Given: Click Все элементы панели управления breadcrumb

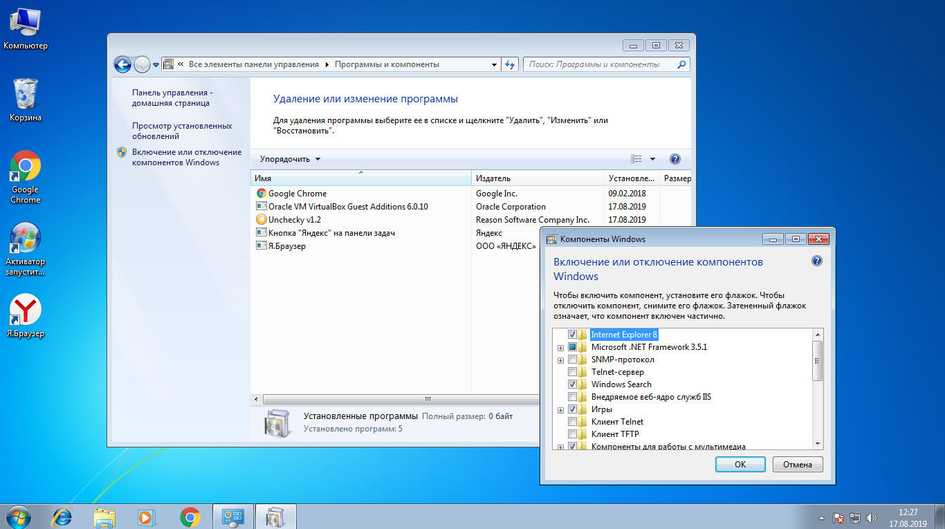Looking at the screenshot, I should click(x=253, y=64).
